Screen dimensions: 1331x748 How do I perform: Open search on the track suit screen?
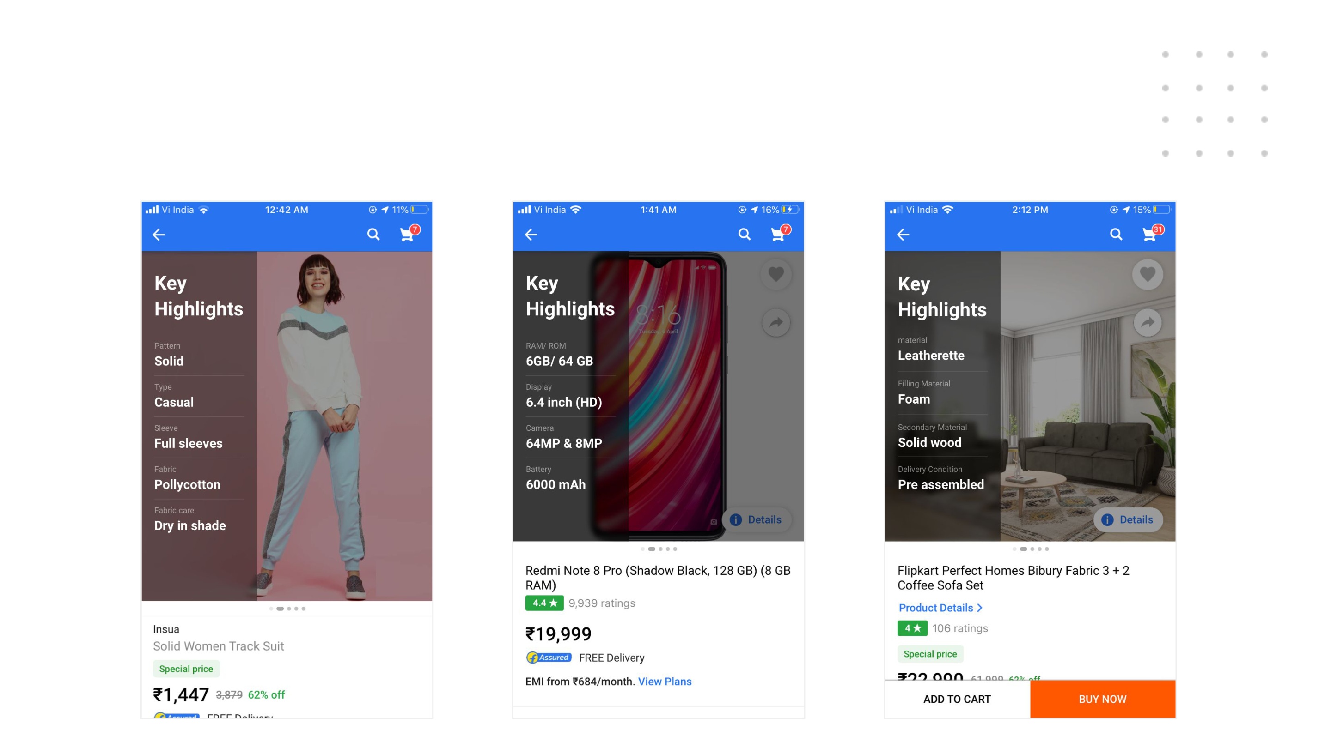click(373, 235)
